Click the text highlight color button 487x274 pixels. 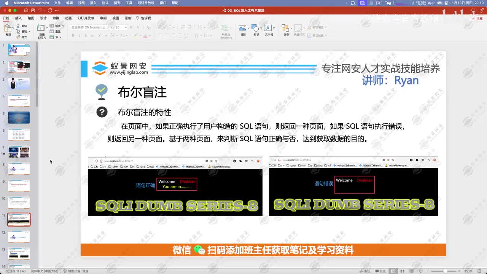tap(136, 35)
